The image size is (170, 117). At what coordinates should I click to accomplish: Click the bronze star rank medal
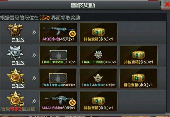coord(15,30)
